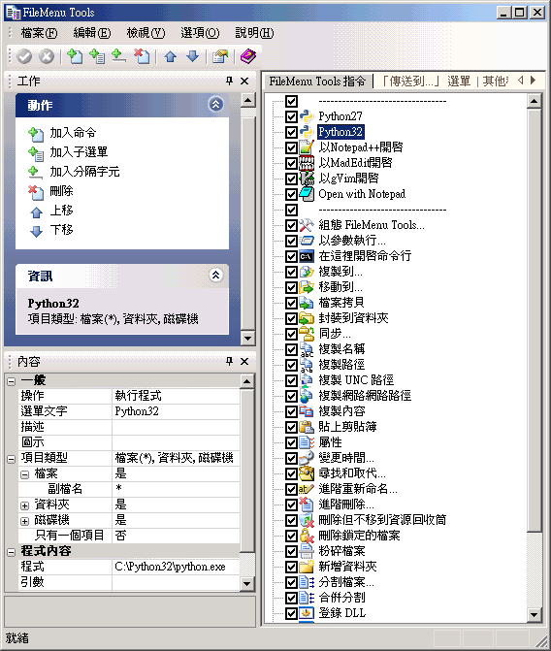Click the 加入分隔字元 link
The image size is (551, 651).
[84, 172]
